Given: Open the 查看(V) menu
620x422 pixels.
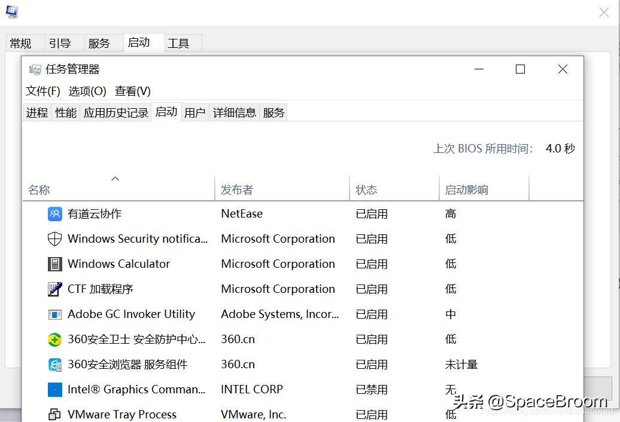Looking at the screenshot, I should tap(132, 91).
